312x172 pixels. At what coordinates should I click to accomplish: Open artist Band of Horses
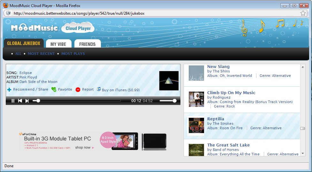coord(226,150)
